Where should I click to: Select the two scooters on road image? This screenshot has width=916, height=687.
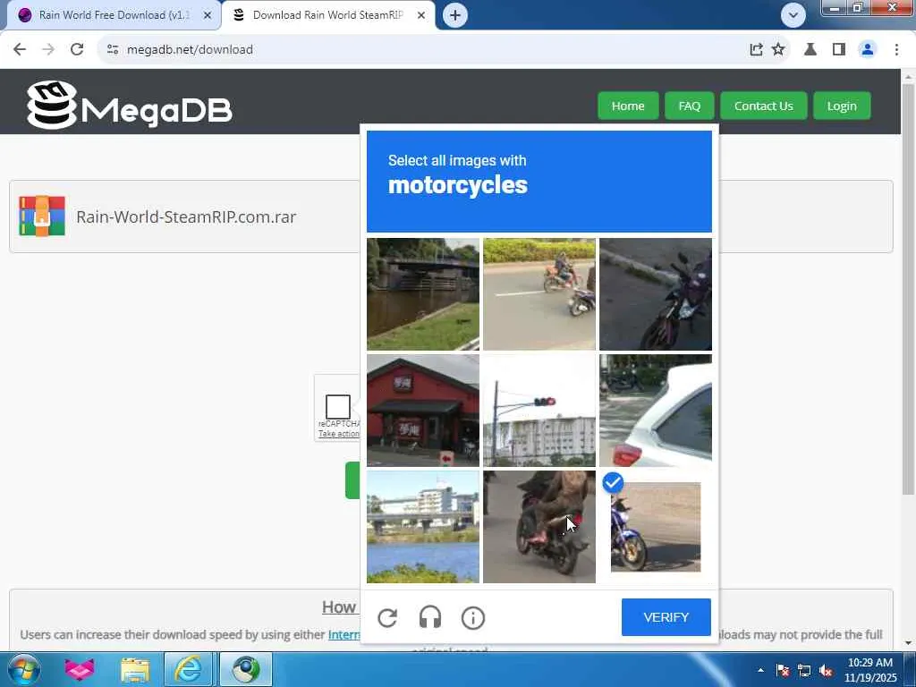coord(539,293)
